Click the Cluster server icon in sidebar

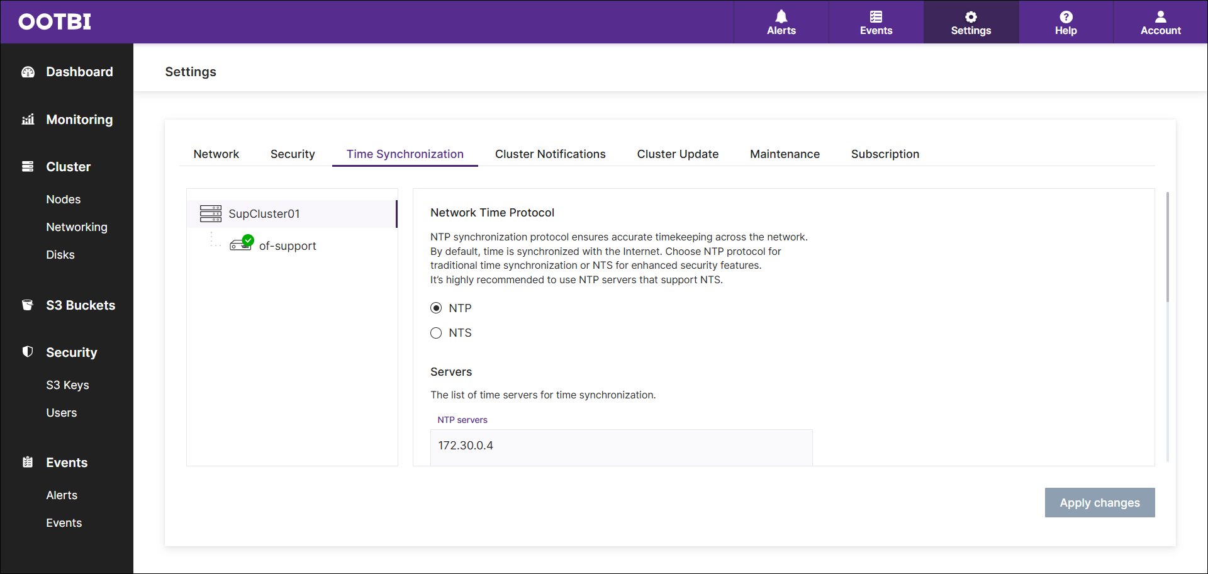pyautogui.click(x=28, y=167)
